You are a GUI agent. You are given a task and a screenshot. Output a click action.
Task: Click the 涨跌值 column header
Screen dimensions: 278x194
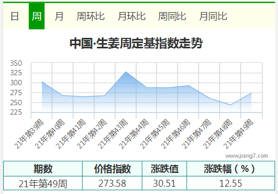pyautogui.click(x=164, y=169)
